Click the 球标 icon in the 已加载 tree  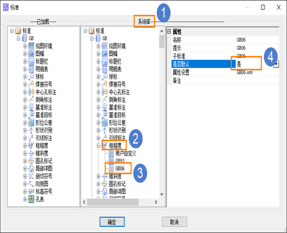tap(31, 77)
